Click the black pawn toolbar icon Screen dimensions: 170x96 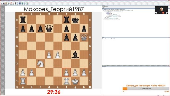pos(15,3)
